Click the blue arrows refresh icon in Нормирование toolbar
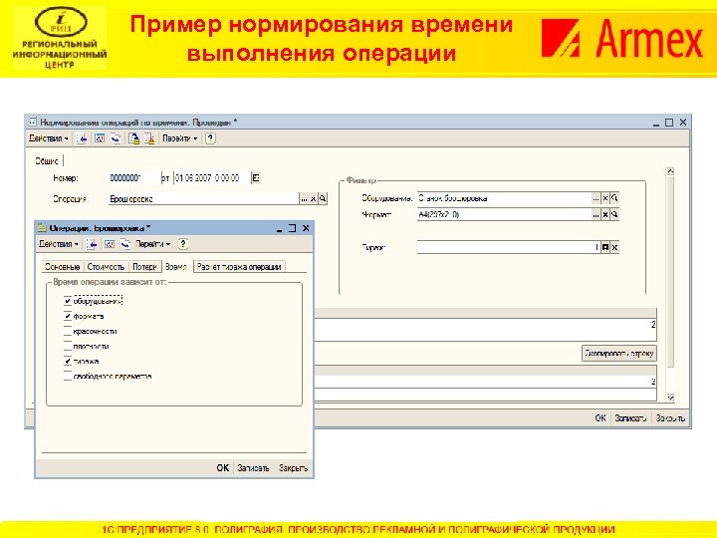The image size is (717, 538). (x=116, y=138)
